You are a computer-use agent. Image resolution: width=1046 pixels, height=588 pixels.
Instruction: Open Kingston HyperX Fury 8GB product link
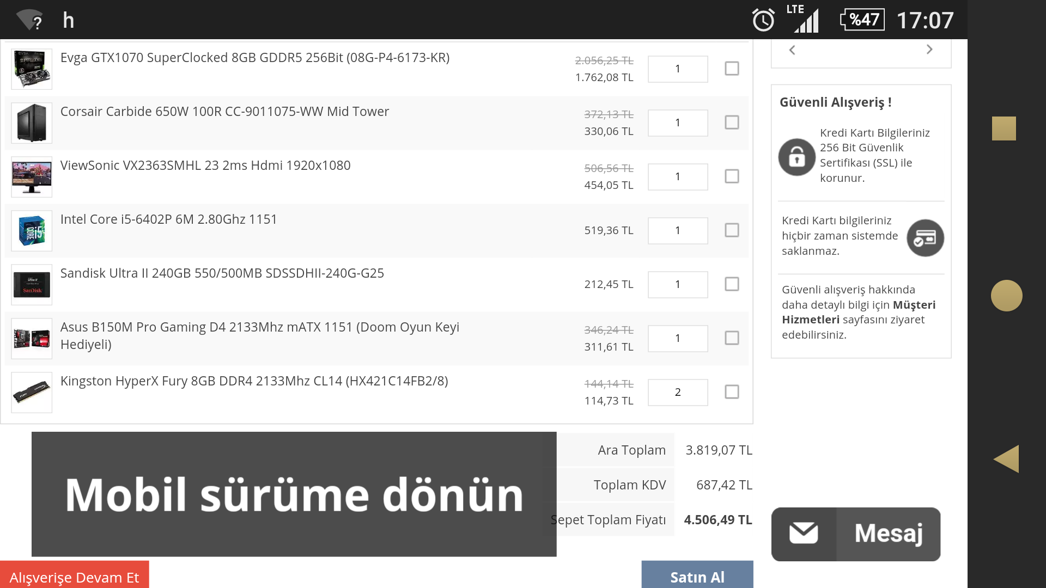pos(254,381)
